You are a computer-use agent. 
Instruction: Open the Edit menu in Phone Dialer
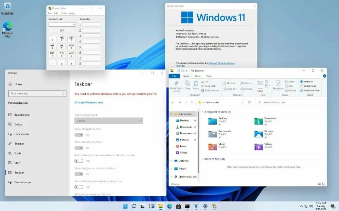(x=56, y=14)
